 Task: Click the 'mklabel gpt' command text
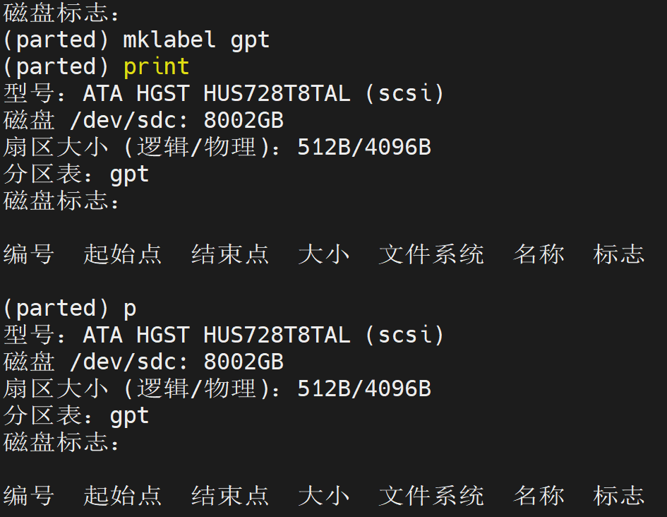pos(196,40)
